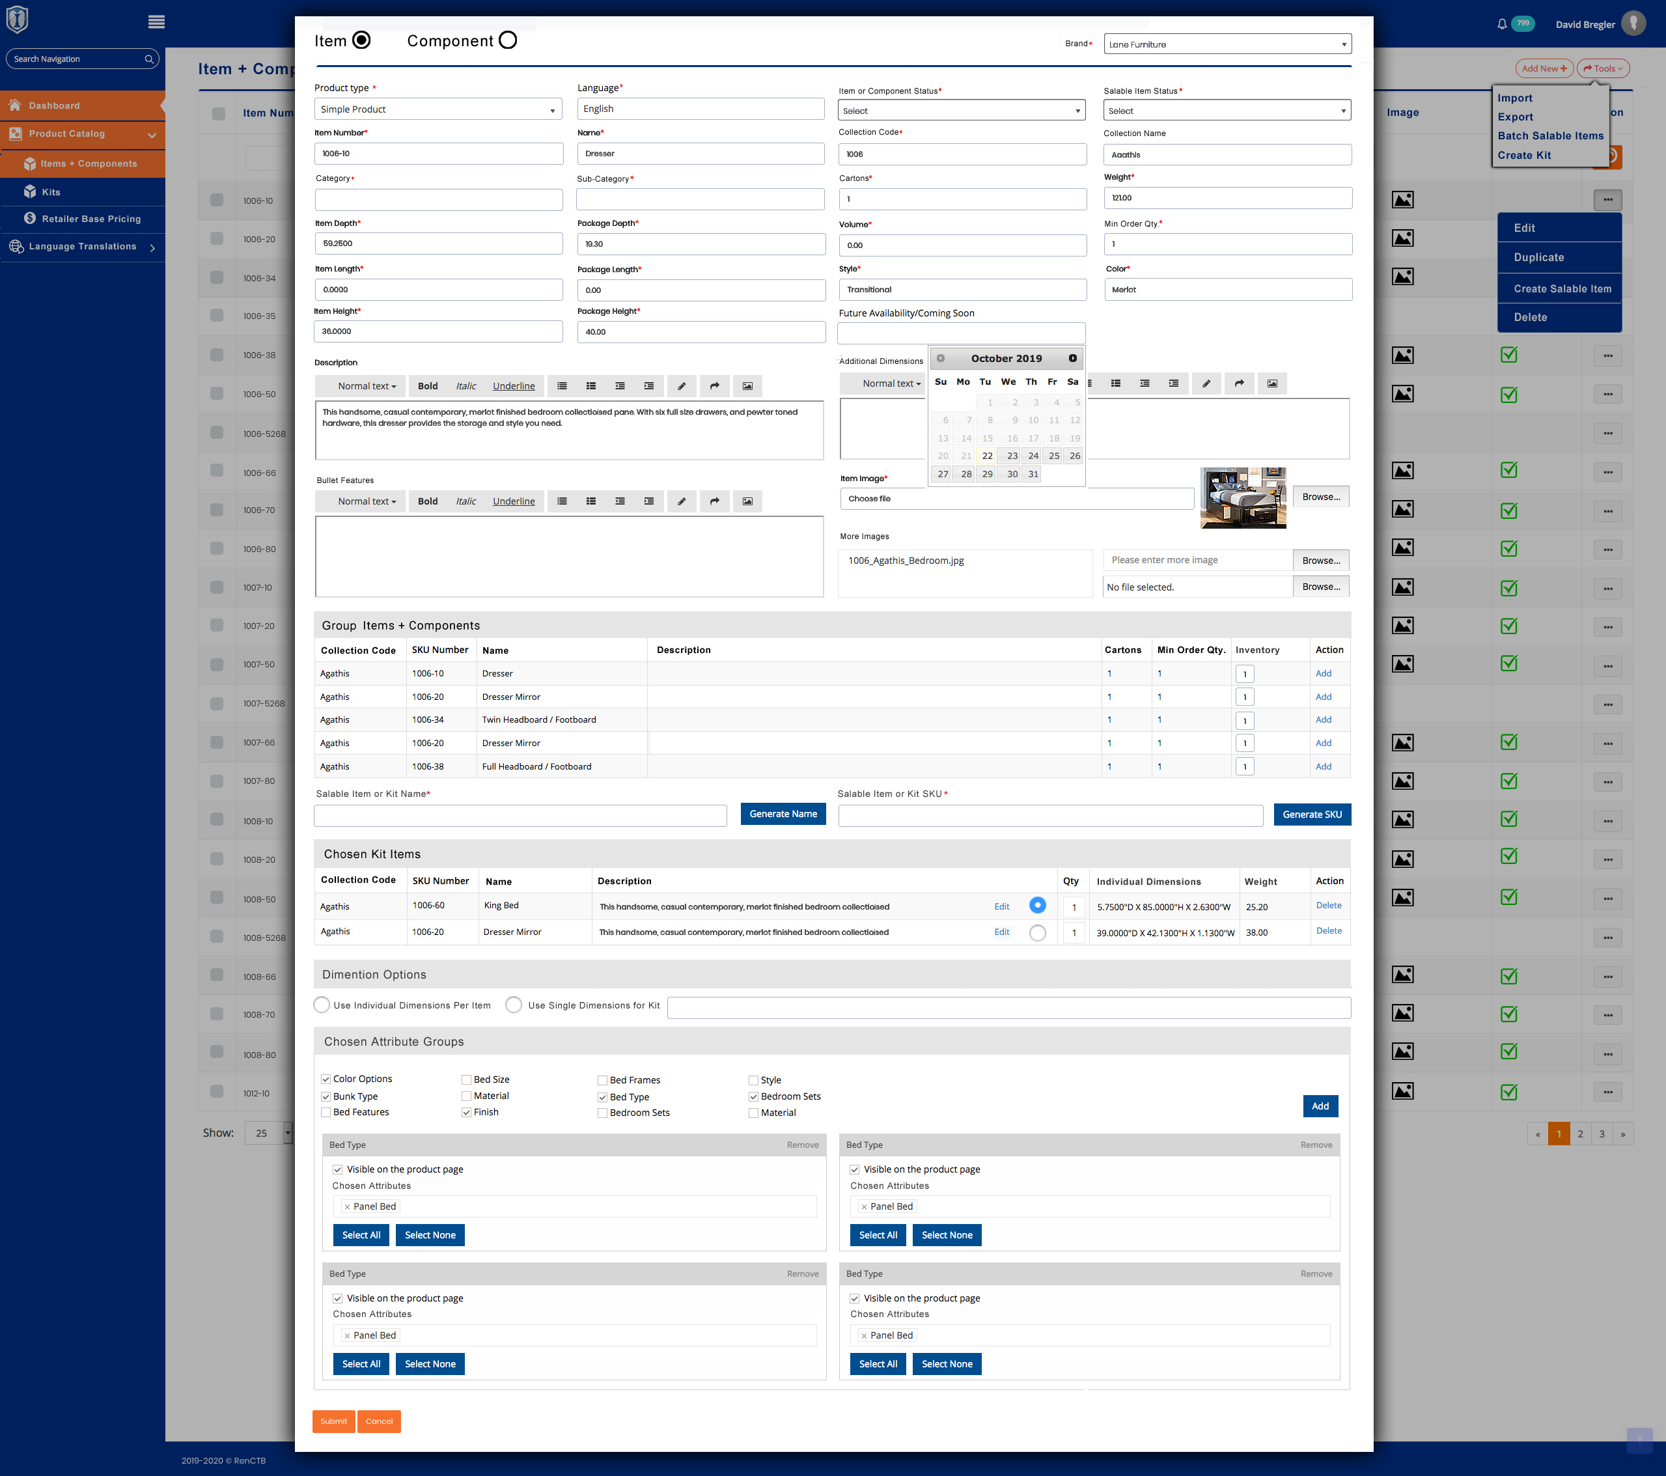Screen dimensions: 1666x1476
Task: Choose Export from the Tools menu
Action: click(1515, 117)
